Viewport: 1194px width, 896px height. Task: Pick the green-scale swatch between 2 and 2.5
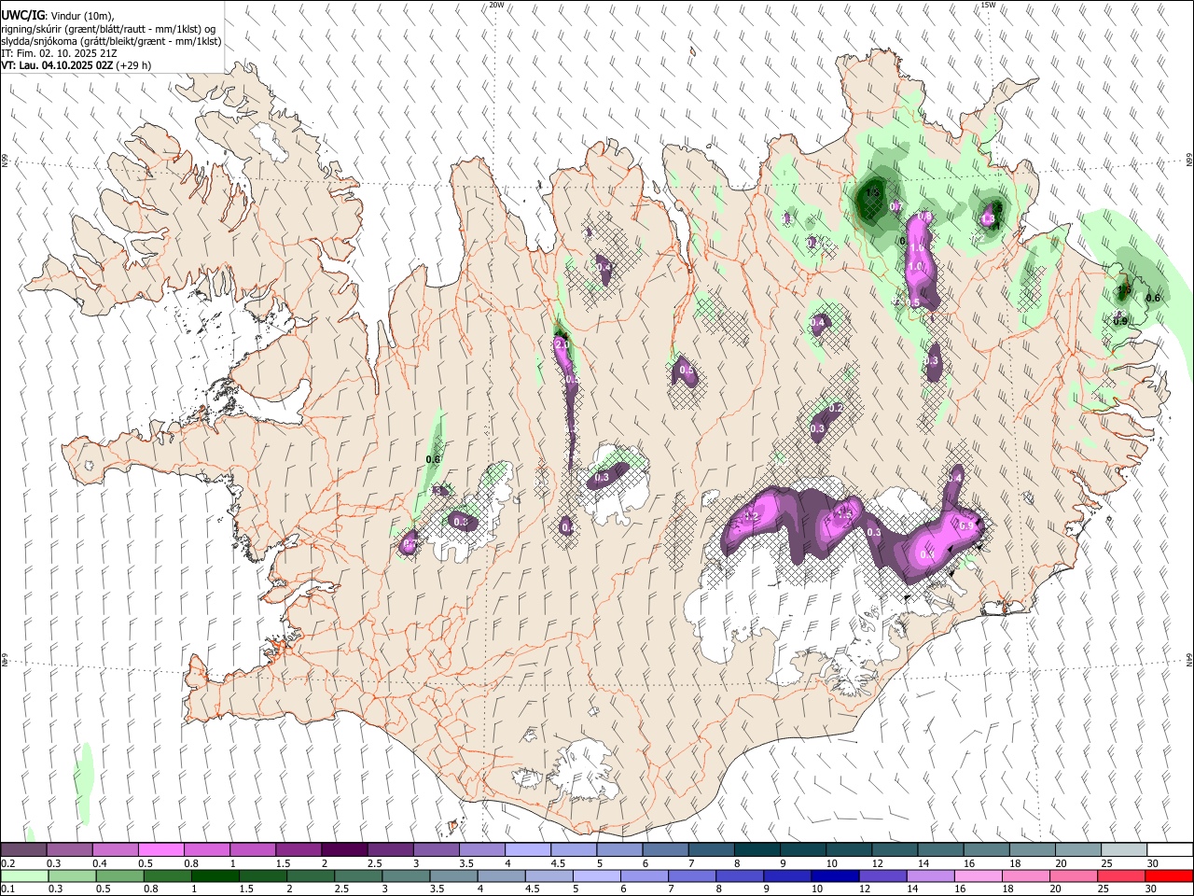[310, 876]
